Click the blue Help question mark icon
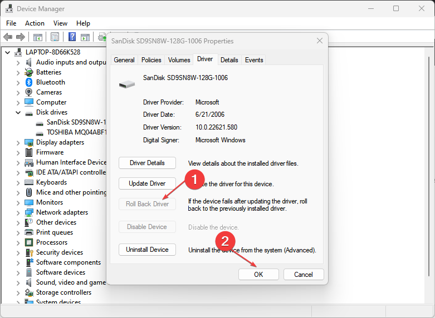This screenshot has height=318, width=435. pos(72,37)
